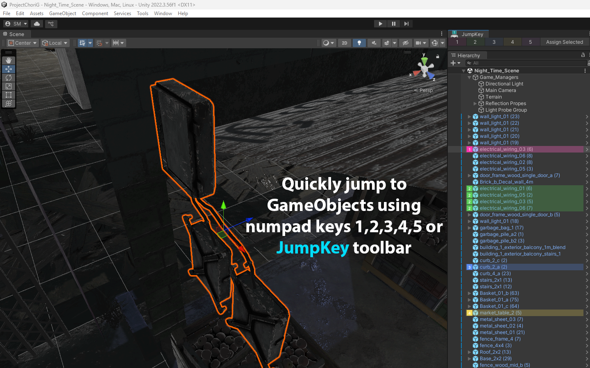Select the Rect tool
Screen dimensions: 590x368
[9, 95]
